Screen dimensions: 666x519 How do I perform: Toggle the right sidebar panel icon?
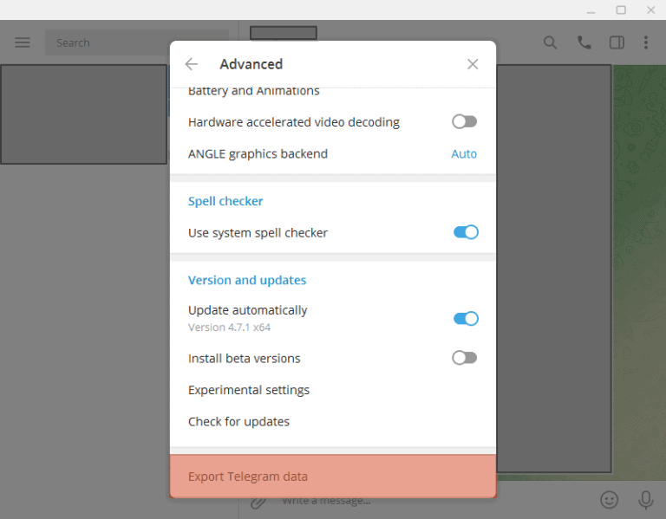[617, 42]
